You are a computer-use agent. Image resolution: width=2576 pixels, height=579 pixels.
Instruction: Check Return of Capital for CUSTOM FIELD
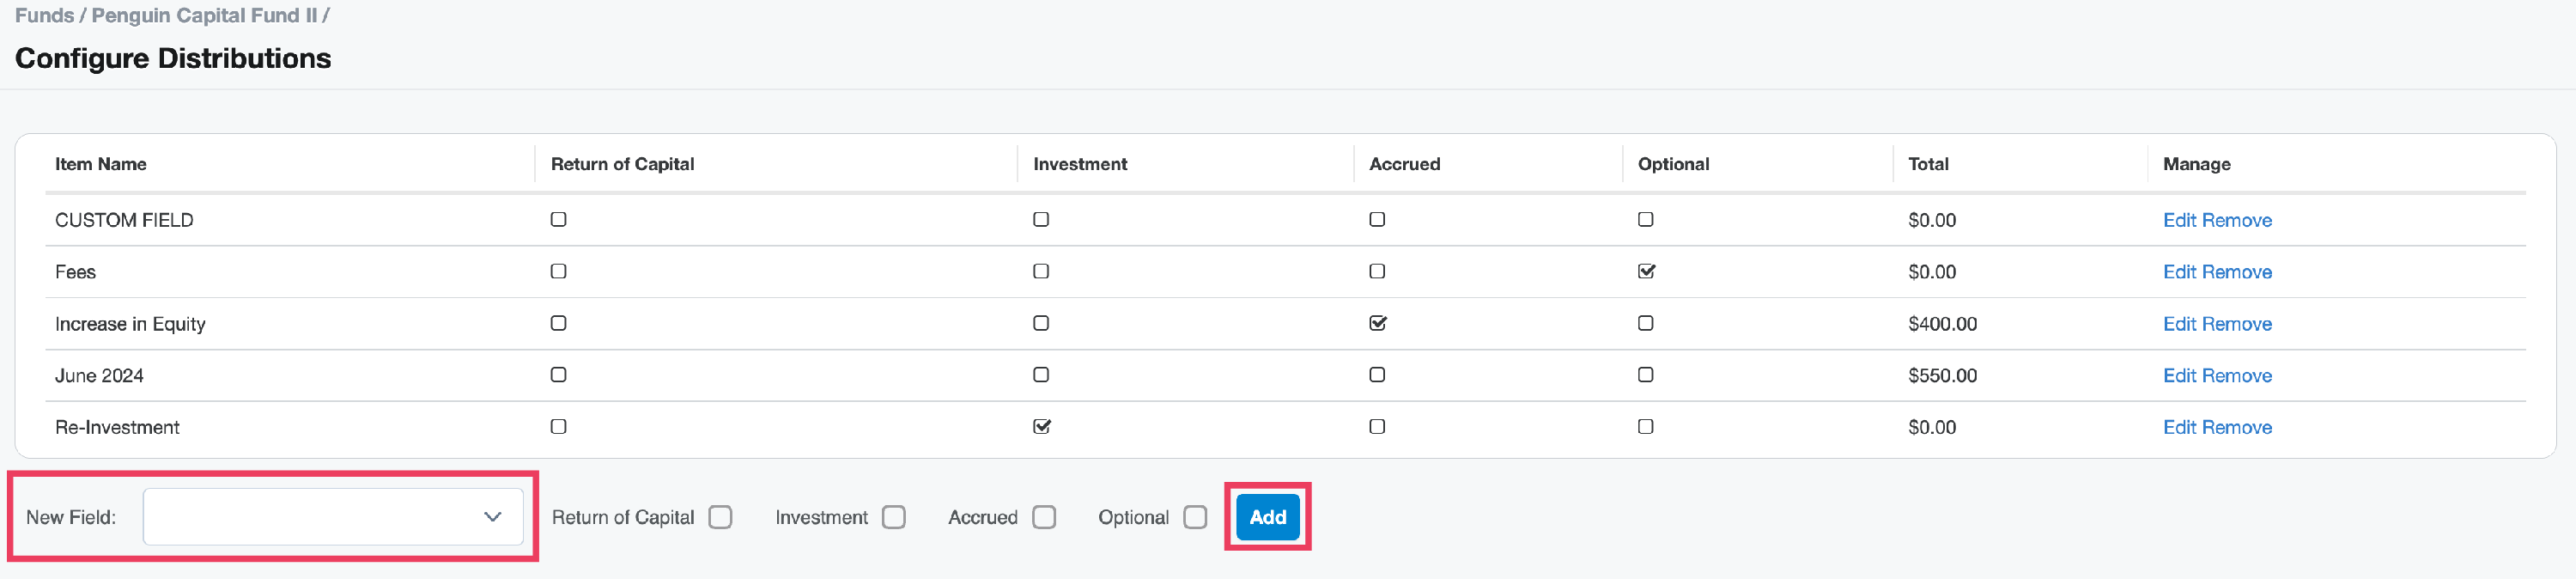click(x=559, y=219)
